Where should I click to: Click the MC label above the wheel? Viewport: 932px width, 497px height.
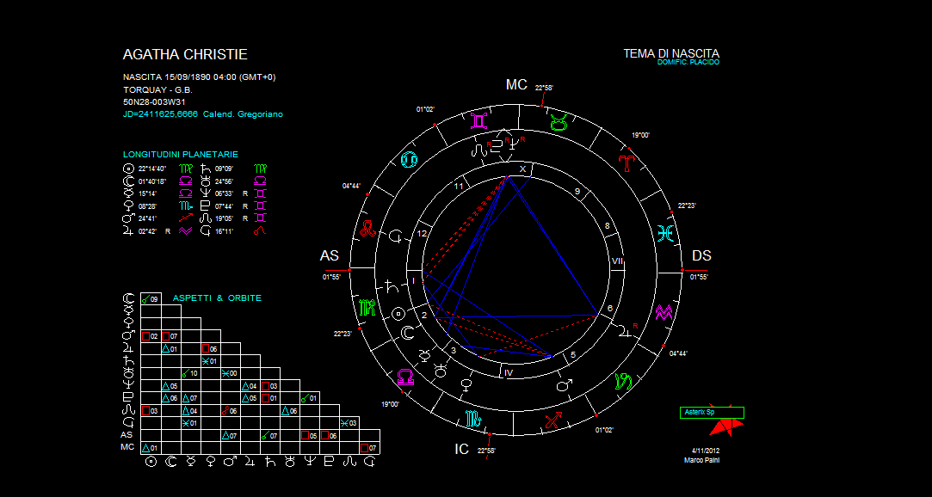(516, 85)
